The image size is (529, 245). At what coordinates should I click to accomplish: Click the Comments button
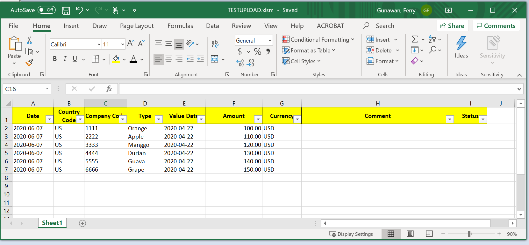click(x=496, y=26)
